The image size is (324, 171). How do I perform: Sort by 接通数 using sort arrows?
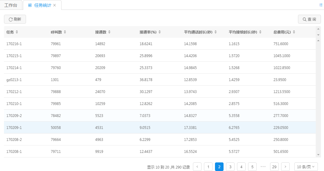(109, 32)
